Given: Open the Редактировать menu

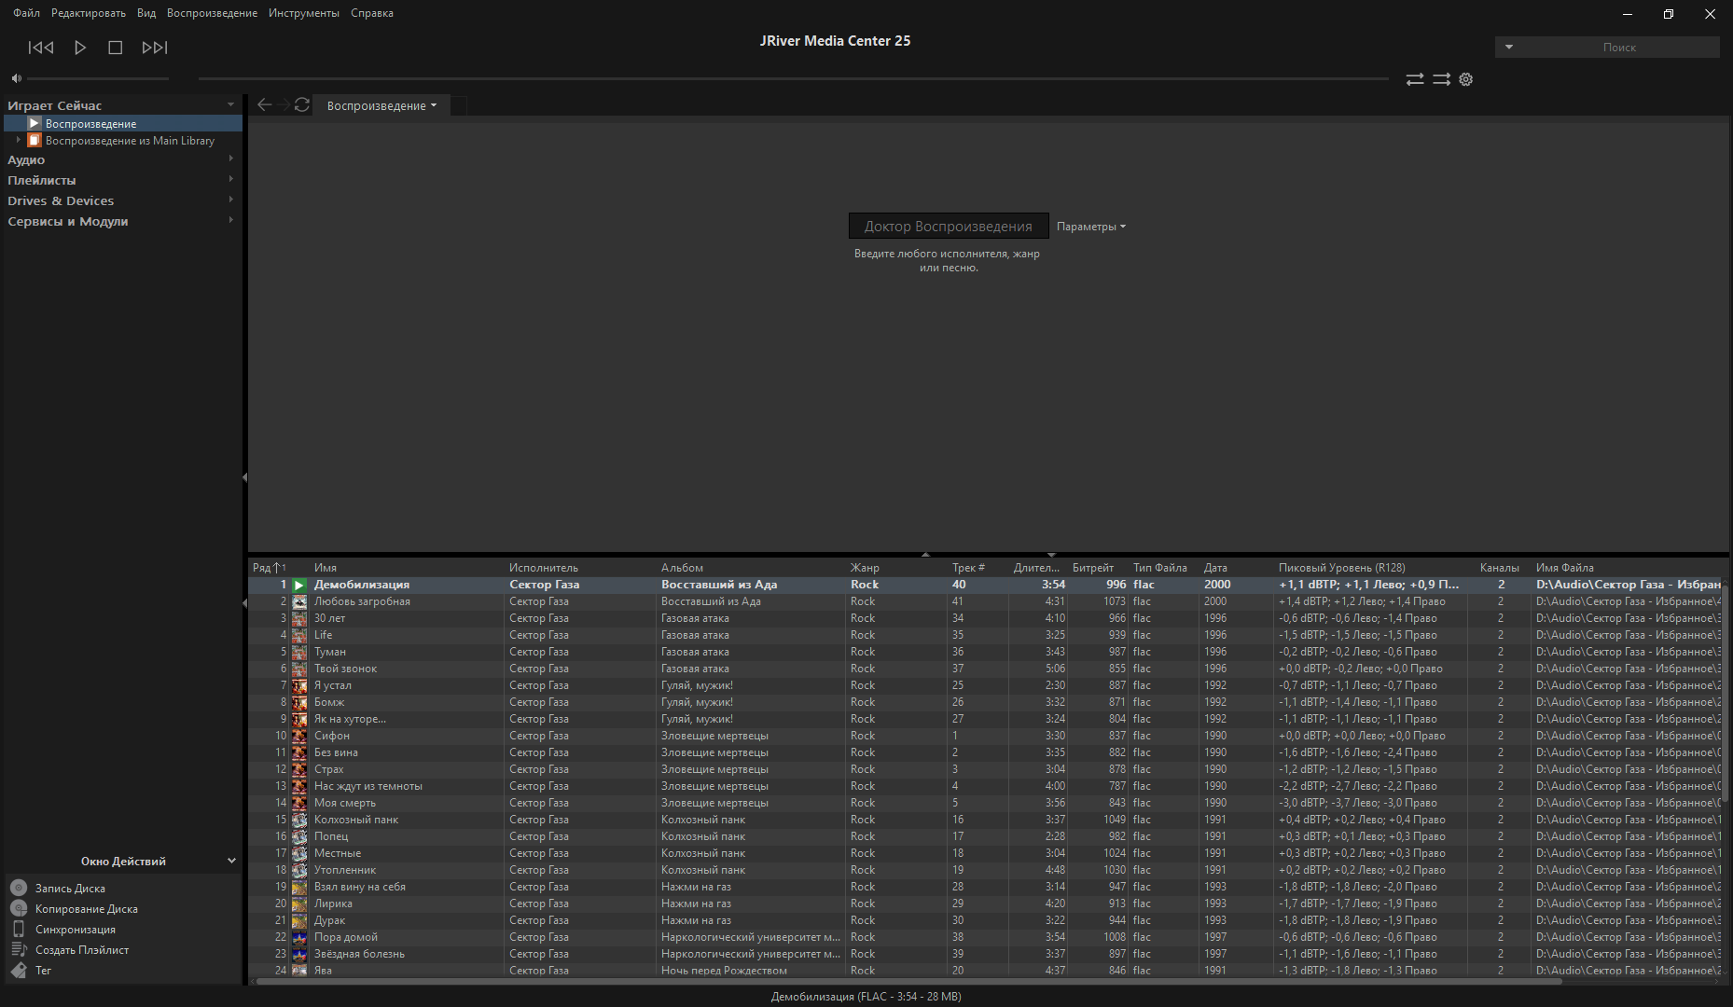Looking at the screenshot, I should click(89, 13).
